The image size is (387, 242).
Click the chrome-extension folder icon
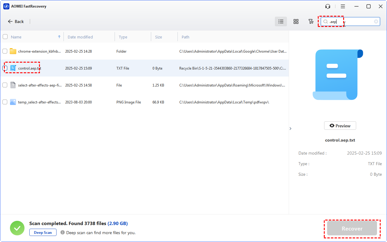(13, 51)
